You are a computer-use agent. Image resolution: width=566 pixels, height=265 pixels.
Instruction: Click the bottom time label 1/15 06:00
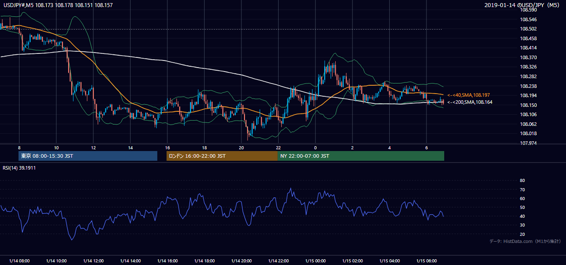pyautogui.click(x=426, y=261)
